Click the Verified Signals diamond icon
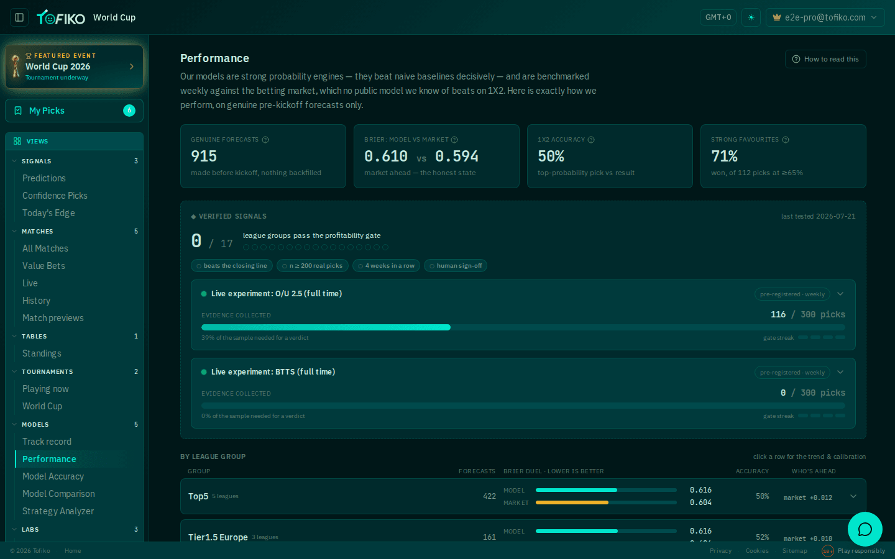895x559 pixels. [193, 217]
